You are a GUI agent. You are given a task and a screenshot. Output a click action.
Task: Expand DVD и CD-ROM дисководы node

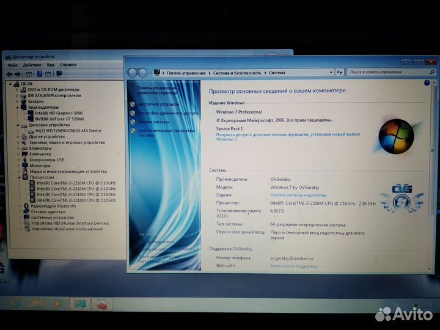[x=17, y=90]
